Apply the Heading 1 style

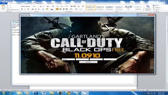(109, 8)
